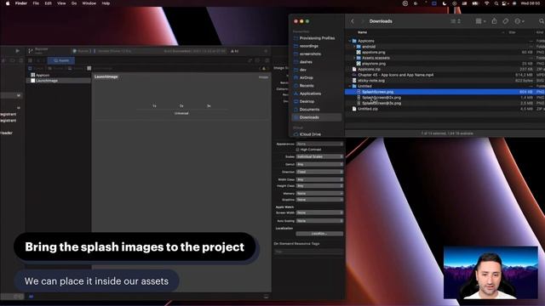
Task: Open the Appearances dropdown in the inspector
Action: [x=319, y=144]
